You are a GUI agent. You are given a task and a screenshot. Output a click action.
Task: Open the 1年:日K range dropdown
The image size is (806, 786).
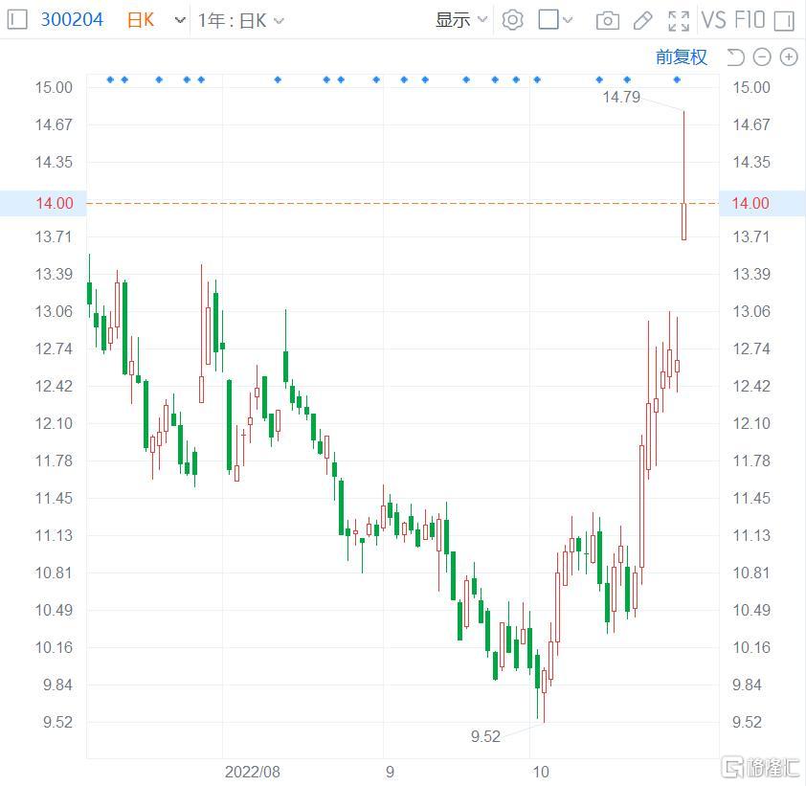pyautogui.click(x=240, y=20)
